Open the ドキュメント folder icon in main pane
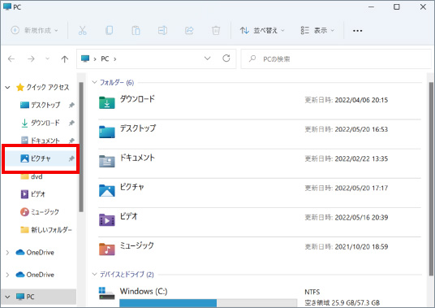Screen dimensions: 435x308 point(107,161)
